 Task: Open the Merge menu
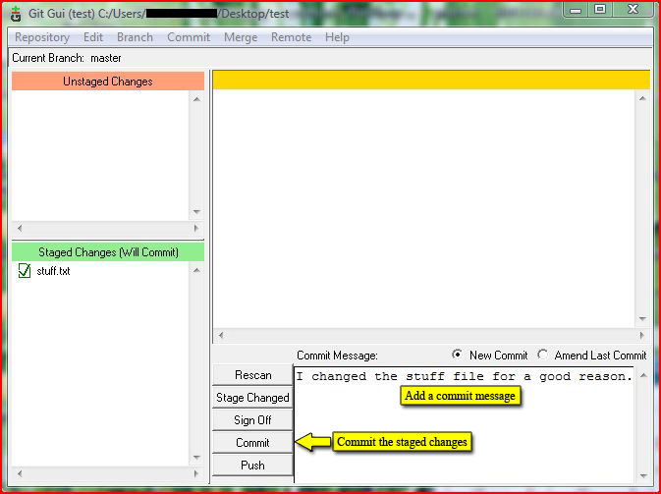[x=241, y=37]
